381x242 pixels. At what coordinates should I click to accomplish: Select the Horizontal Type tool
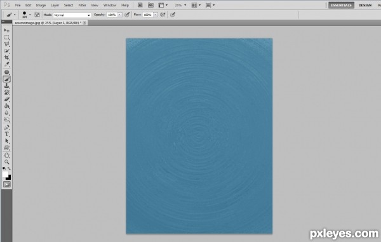[x=7, y=134]
